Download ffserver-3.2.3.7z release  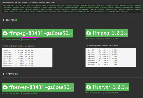click(107, 87)
